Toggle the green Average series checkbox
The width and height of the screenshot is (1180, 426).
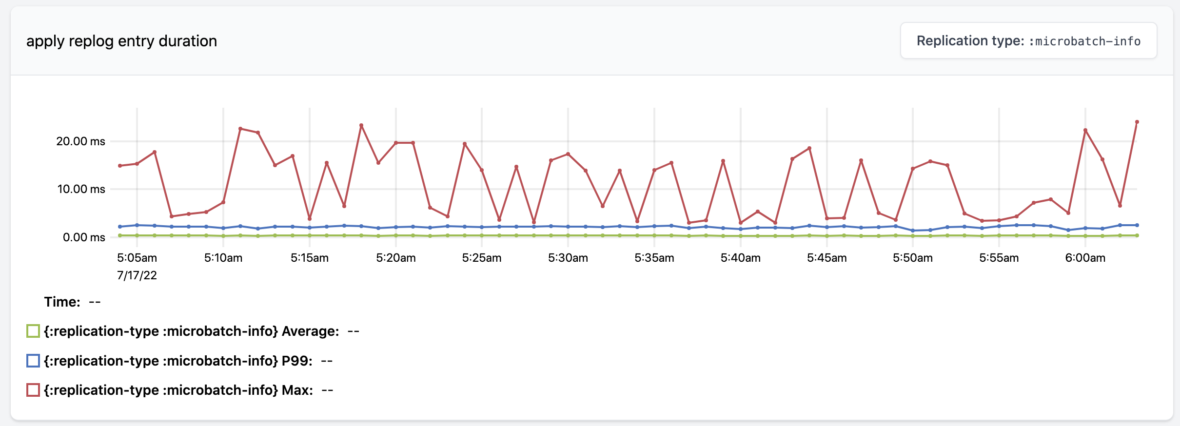[x=33, y=331]
